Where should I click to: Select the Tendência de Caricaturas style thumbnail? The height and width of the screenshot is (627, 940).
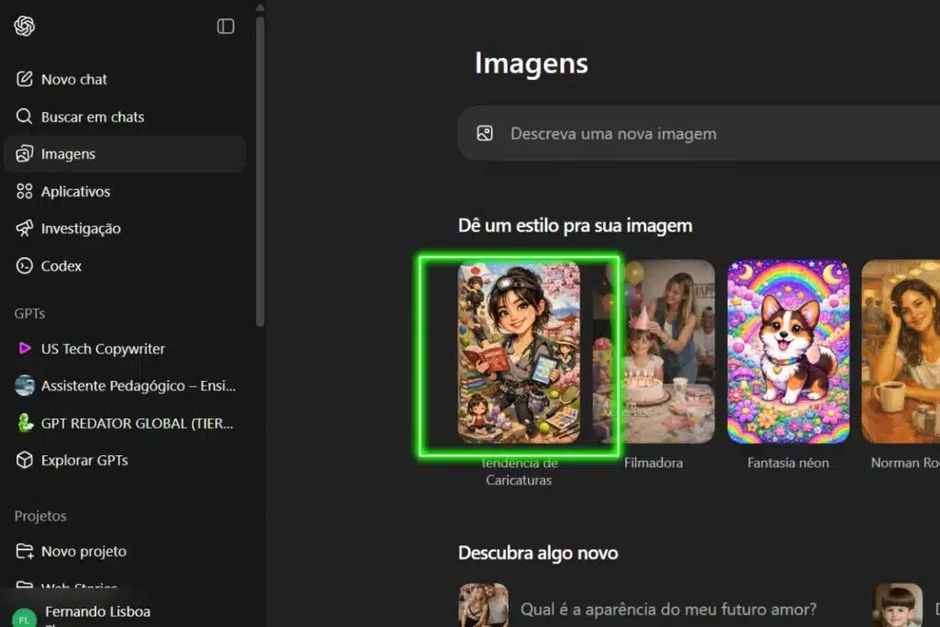tap(519, 352)
